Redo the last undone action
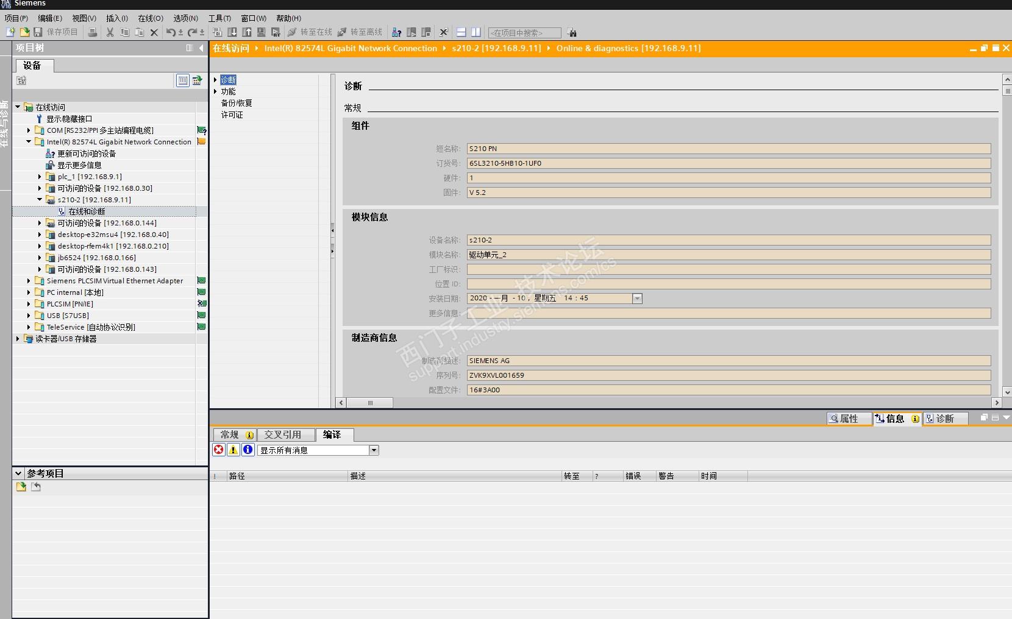This screenshot has width=1012, height=619. tap(193, 32)
